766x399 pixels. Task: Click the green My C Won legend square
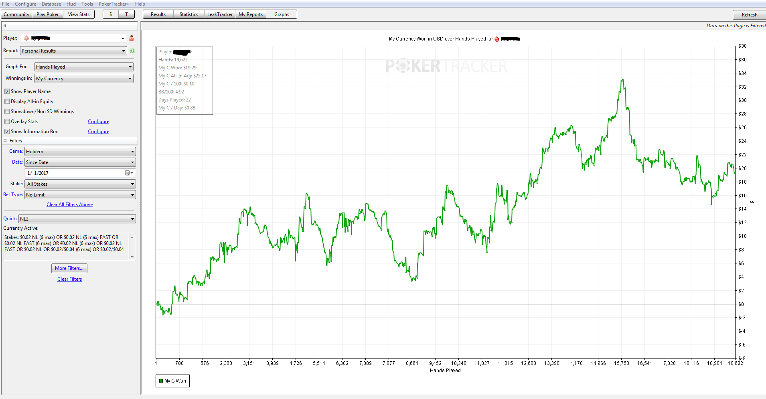pyautogui.click(x=161, y=381)
